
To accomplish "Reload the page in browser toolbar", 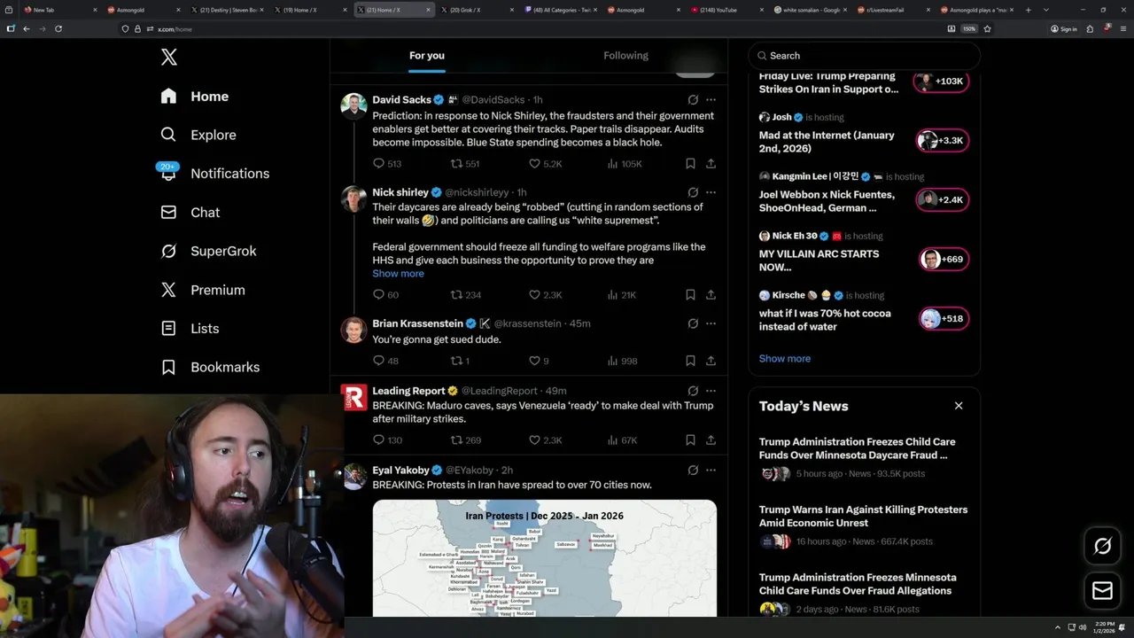I will point(58,28).
